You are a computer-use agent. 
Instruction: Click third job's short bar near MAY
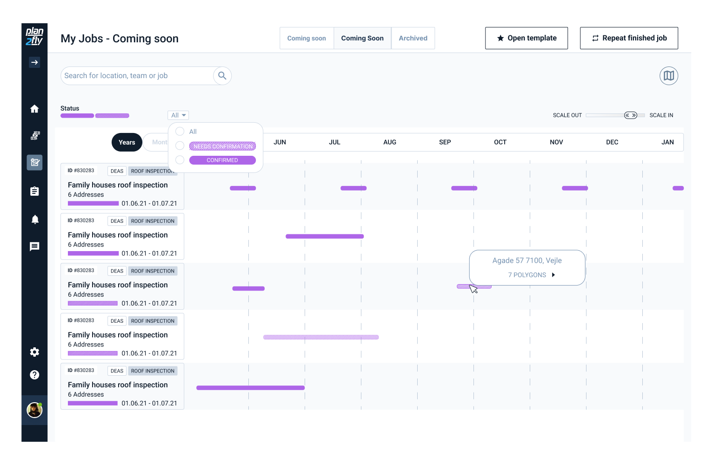[x=248, y=289]
